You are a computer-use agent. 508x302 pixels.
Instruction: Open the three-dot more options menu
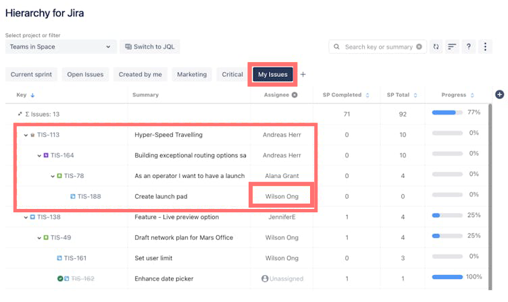tap(485, 47)
